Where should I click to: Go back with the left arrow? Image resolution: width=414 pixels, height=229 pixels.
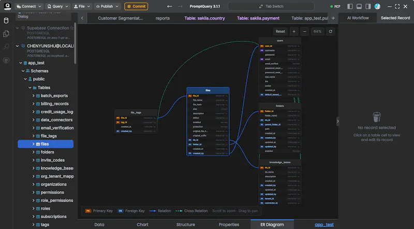click(170, 6)
